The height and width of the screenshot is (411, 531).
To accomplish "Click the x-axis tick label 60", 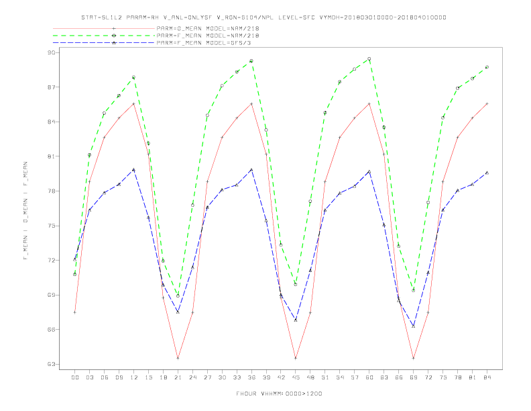I will (x=369, y=377).
